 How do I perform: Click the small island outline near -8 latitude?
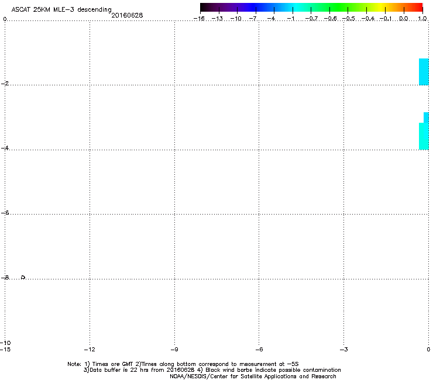click(x=23, y=277)
